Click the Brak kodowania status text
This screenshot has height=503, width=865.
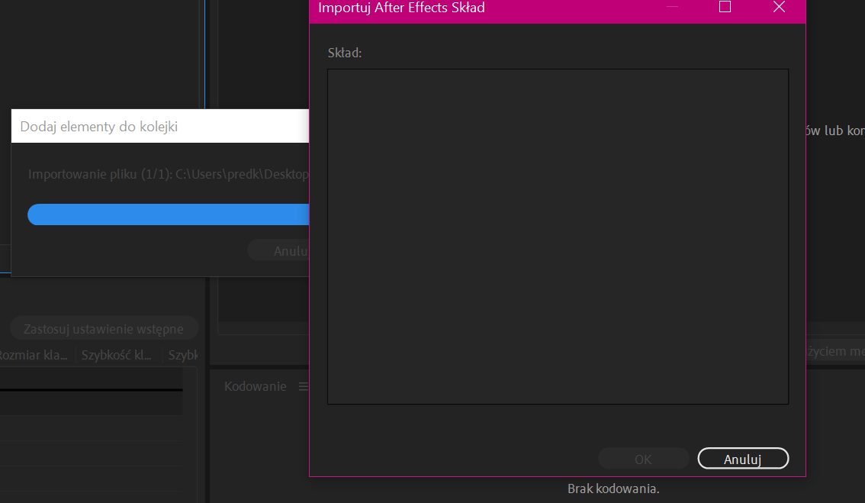pyautogui.click(x=613, y=488)
